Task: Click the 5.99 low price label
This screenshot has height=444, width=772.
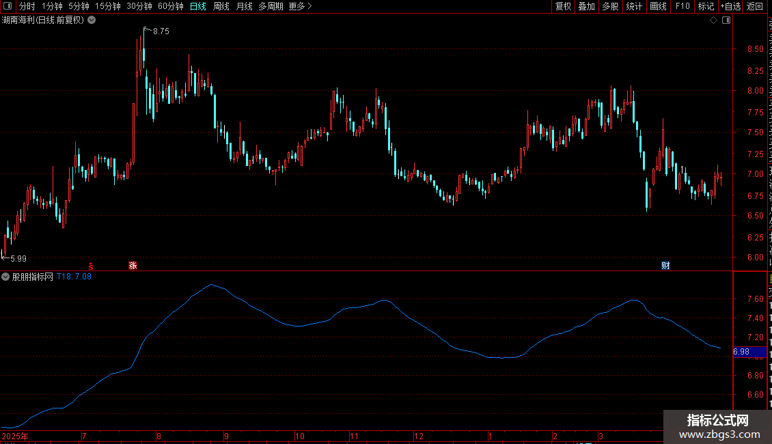Action: click(18, 258)
